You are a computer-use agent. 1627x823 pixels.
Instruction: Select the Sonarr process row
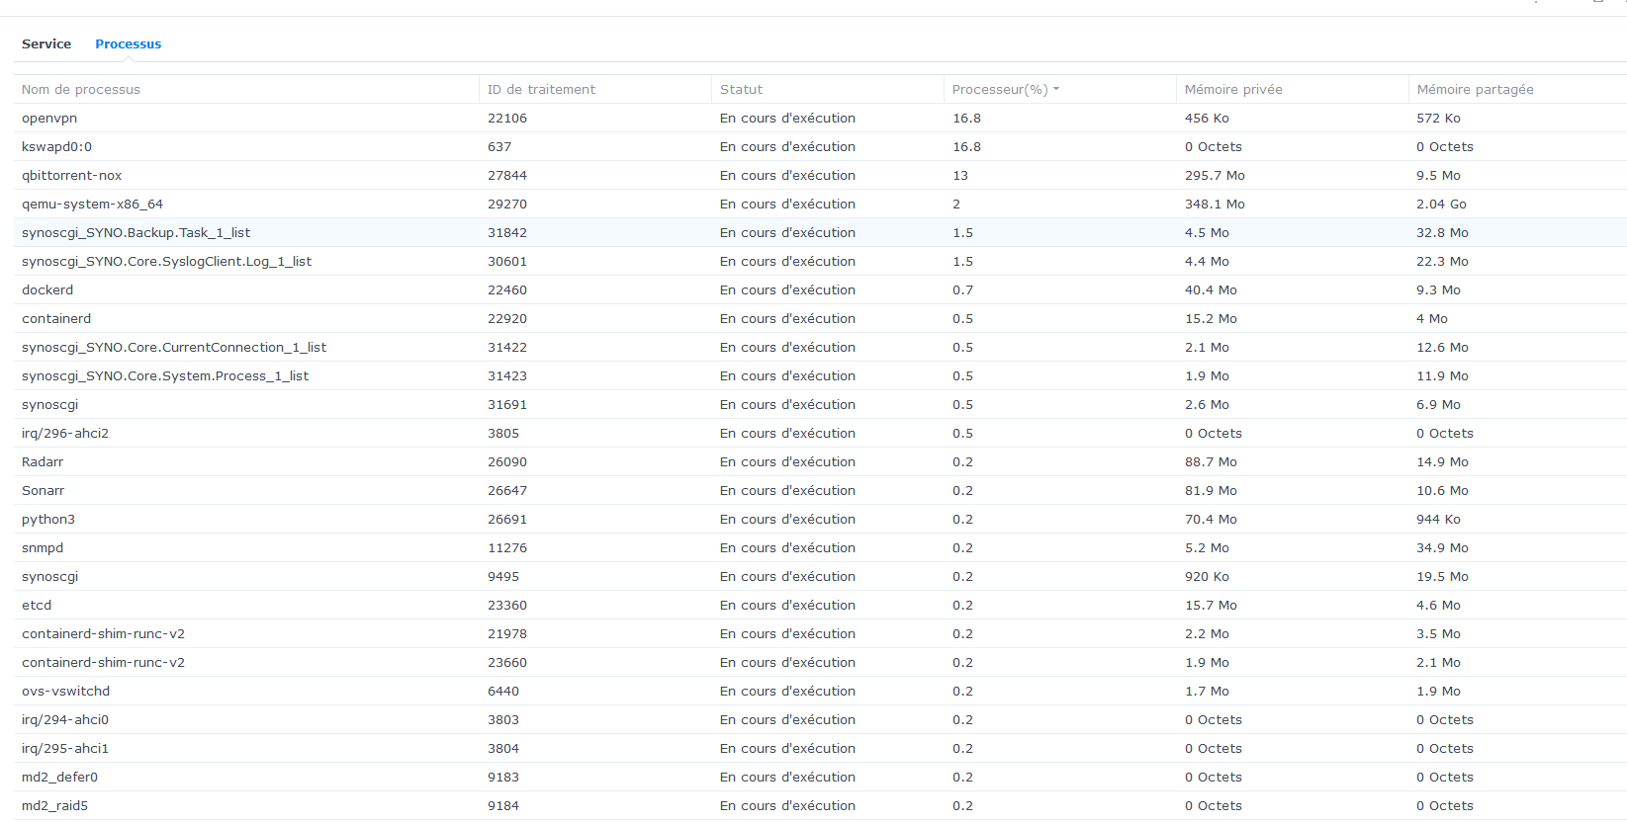pos(43,491)
